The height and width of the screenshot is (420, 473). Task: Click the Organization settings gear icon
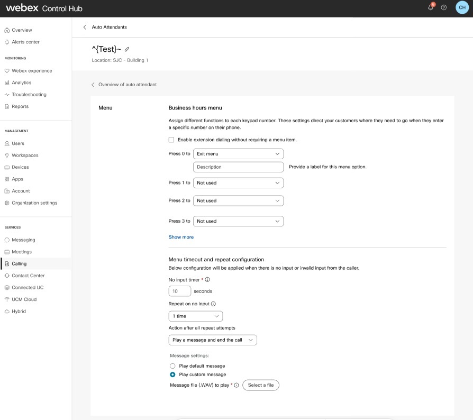point(7,203)
